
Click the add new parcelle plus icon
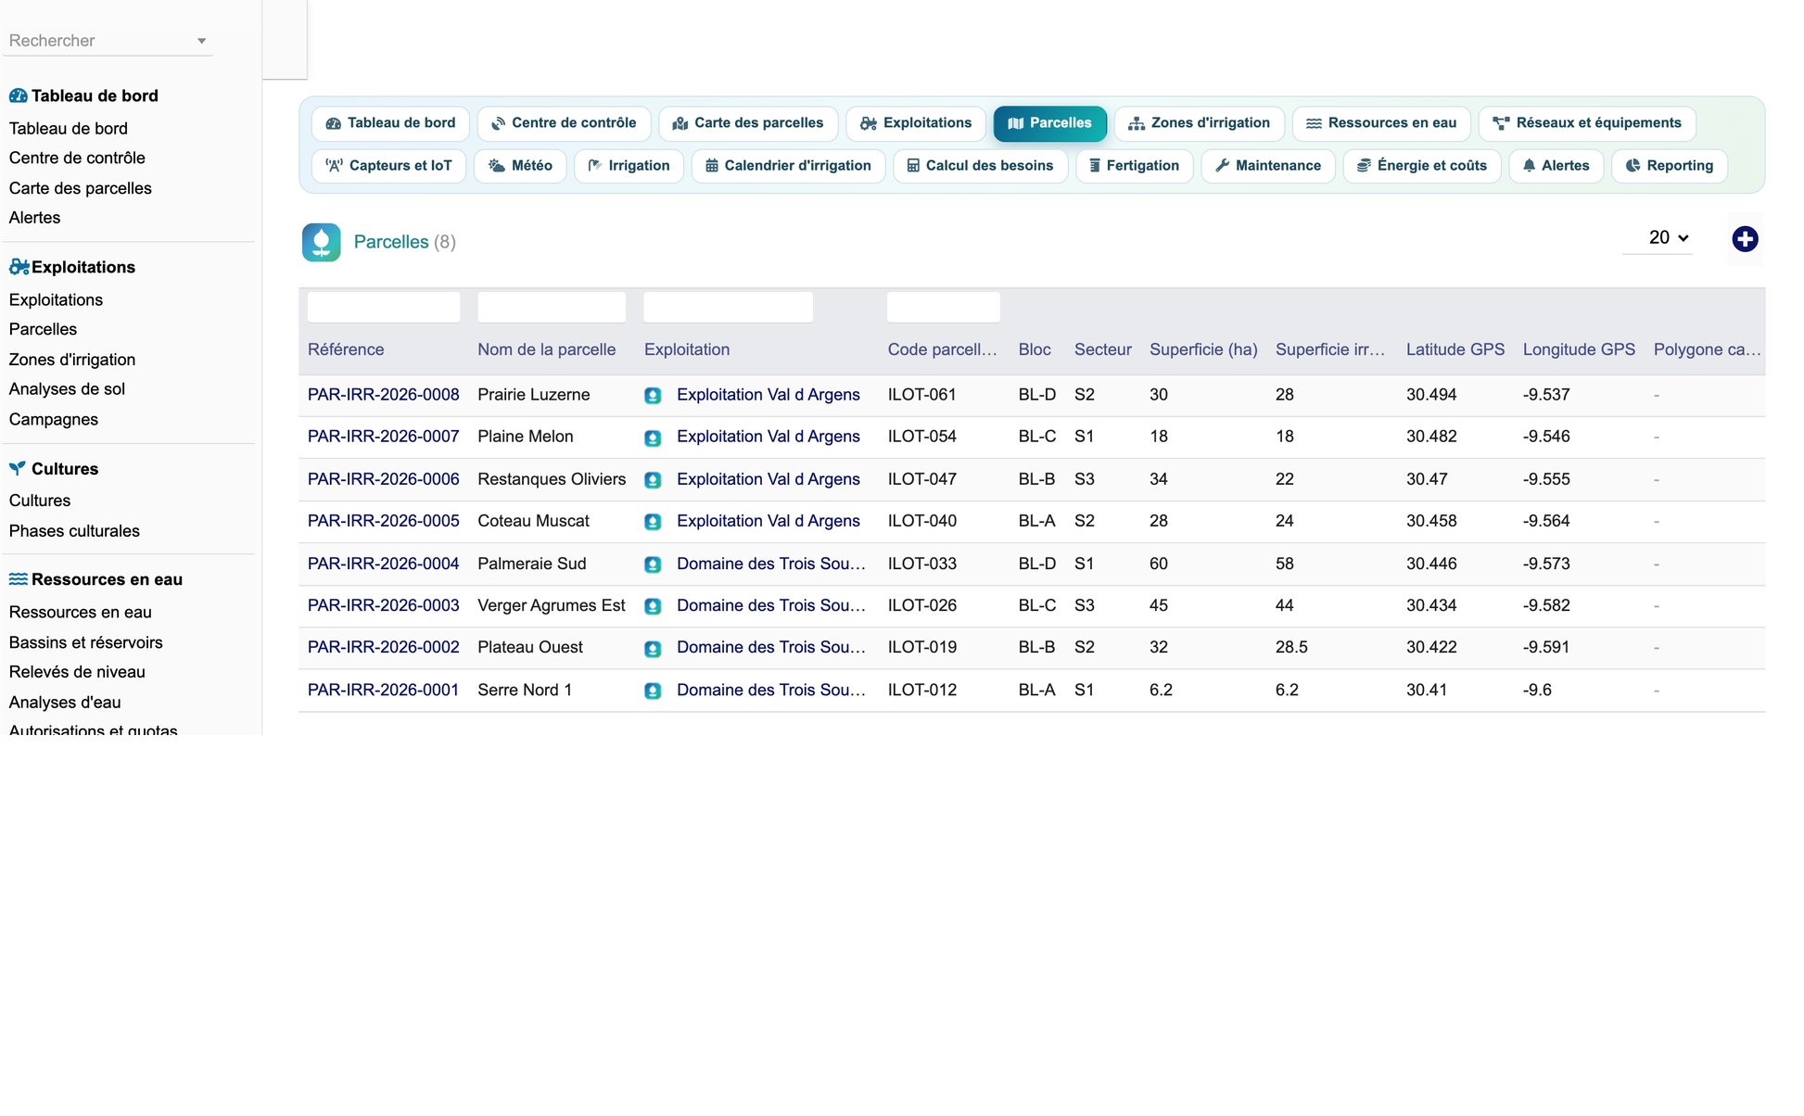click(x=1745, y=239)
